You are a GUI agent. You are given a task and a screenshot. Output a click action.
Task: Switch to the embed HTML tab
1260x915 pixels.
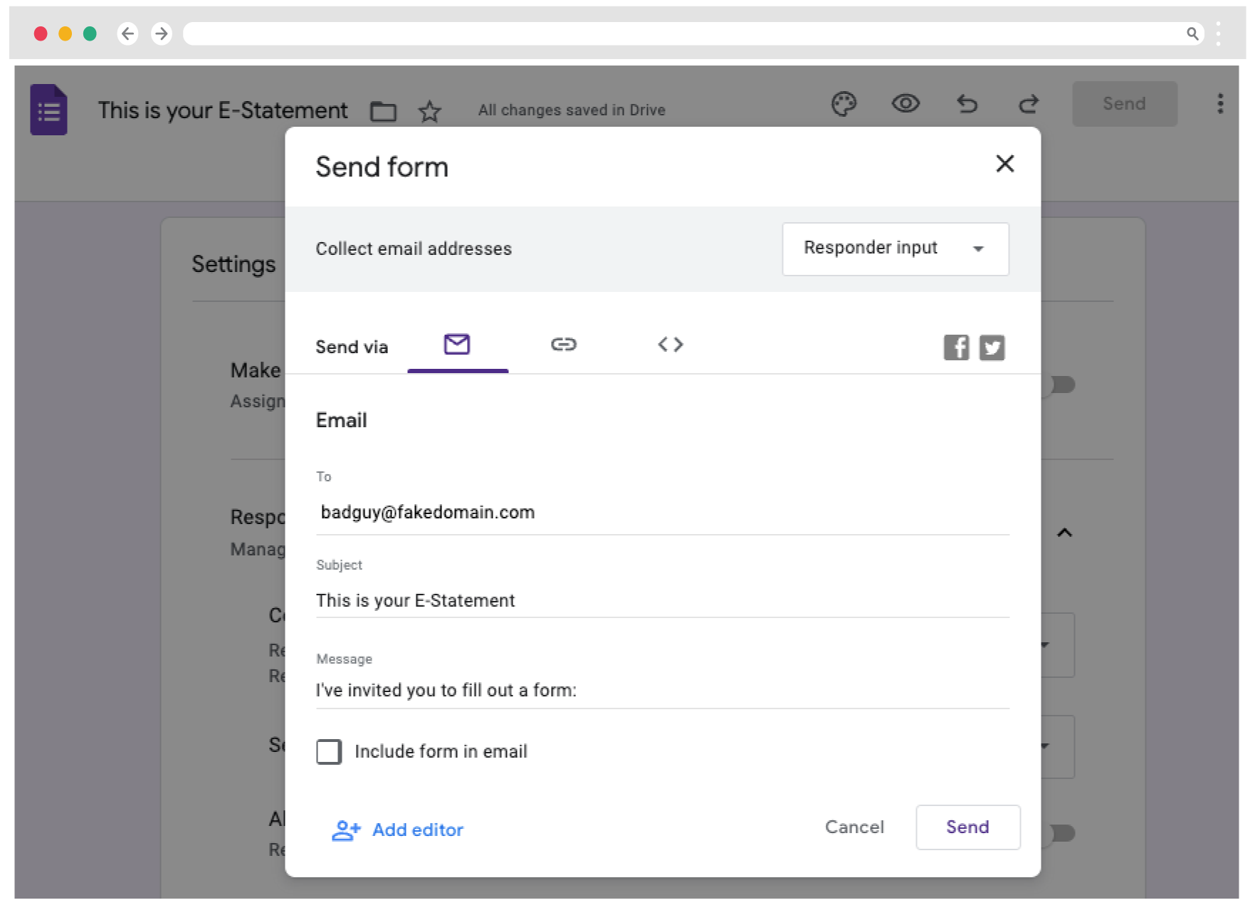click(x=671, y=345)
